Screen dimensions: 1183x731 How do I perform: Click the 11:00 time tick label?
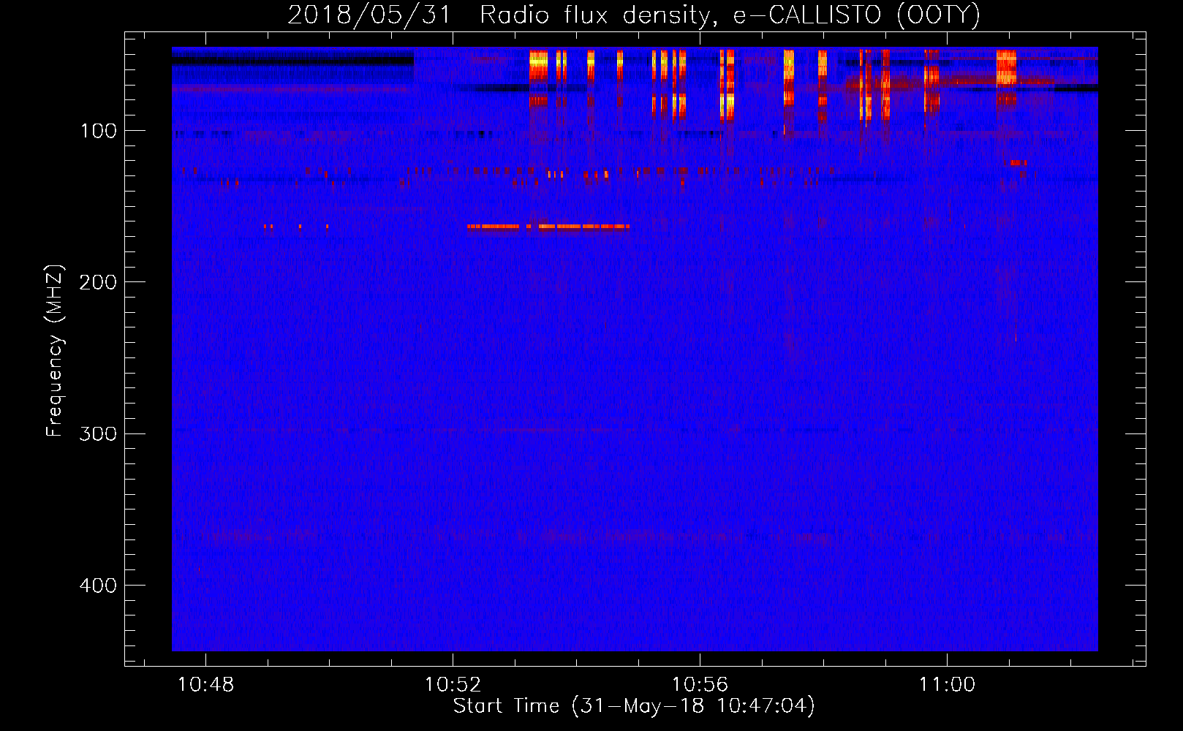948,685
